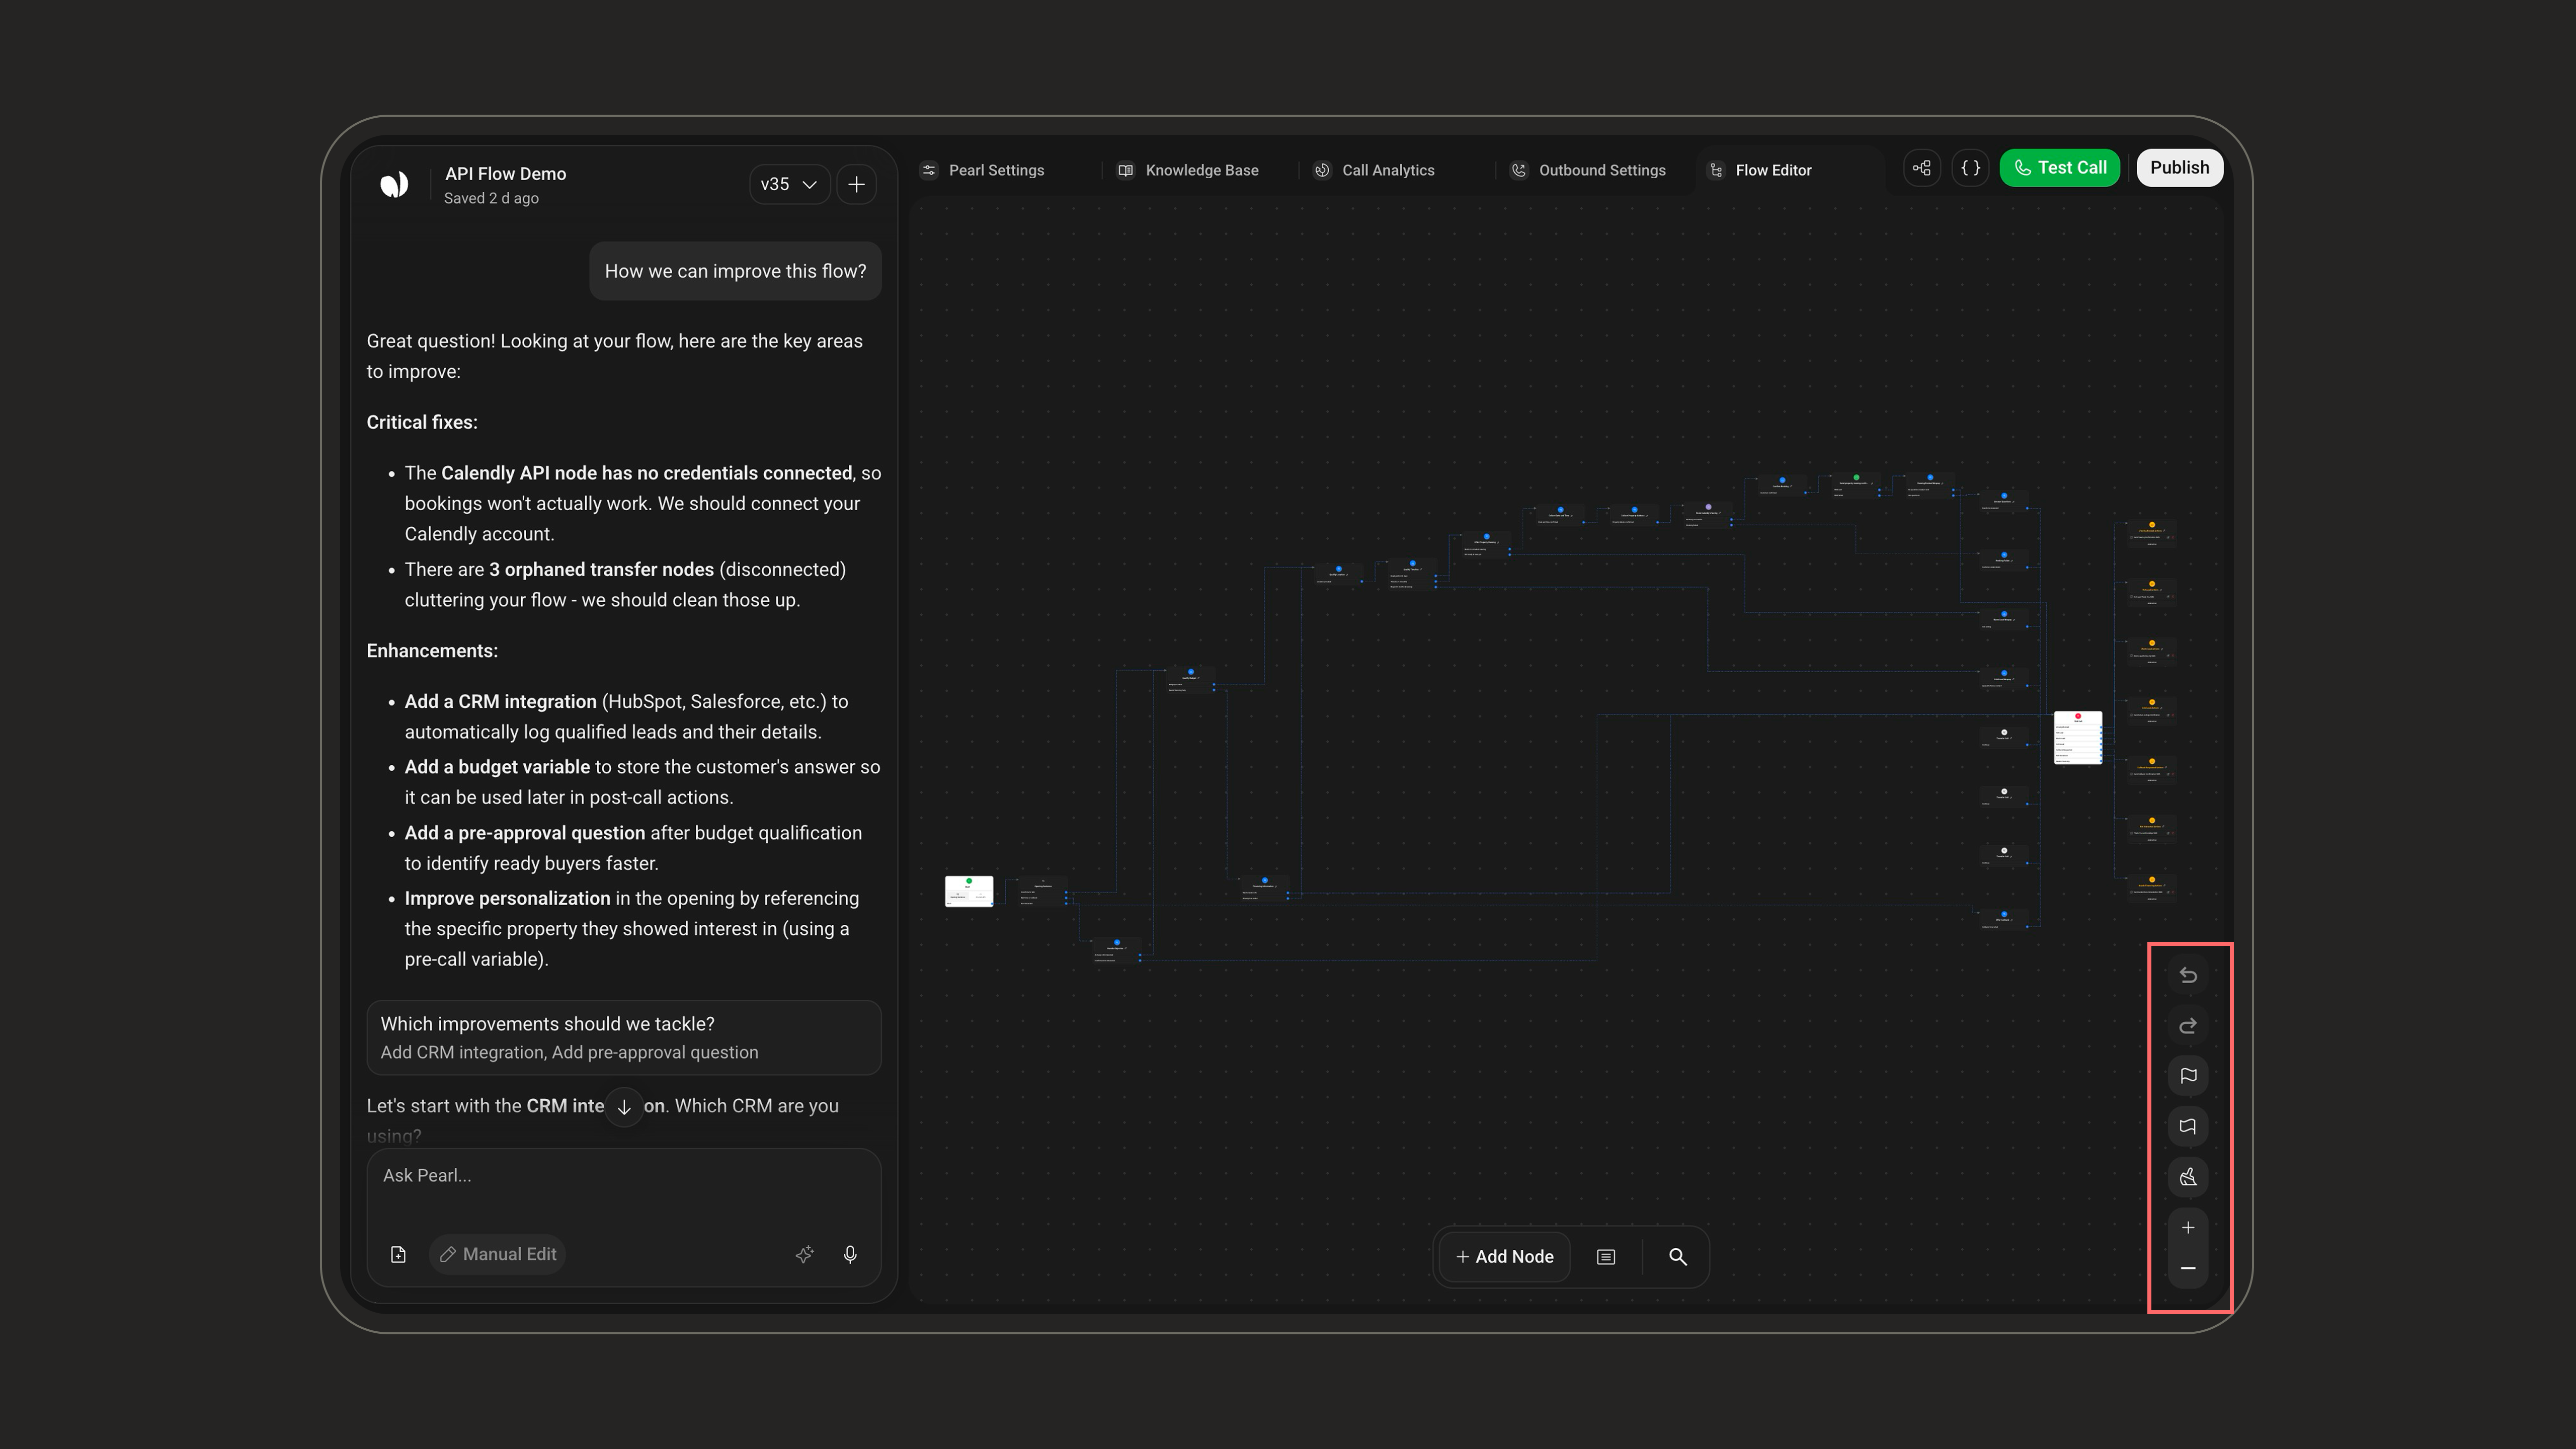Zoom in the canvas with plus button
This screenshot has width=2576, height=1449.
(x=2188, y=1228)
